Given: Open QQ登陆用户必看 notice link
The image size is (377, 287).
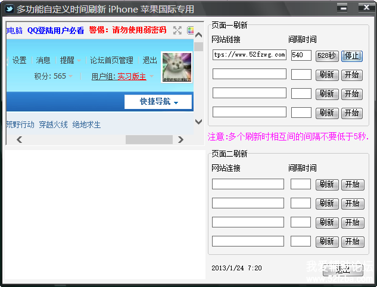Looking at the screenshot, I should (x=56, y=30).
